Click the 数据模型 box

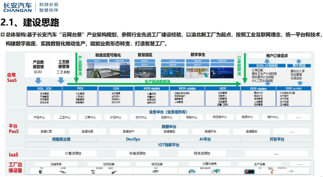[170, 131]
